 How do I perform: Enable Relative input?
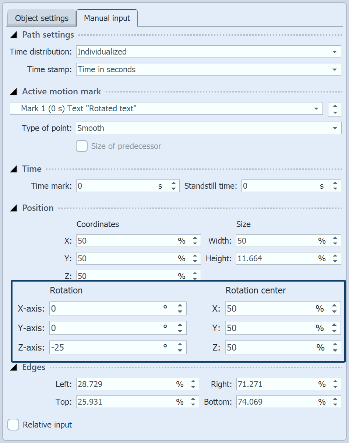tap(13, 425)
